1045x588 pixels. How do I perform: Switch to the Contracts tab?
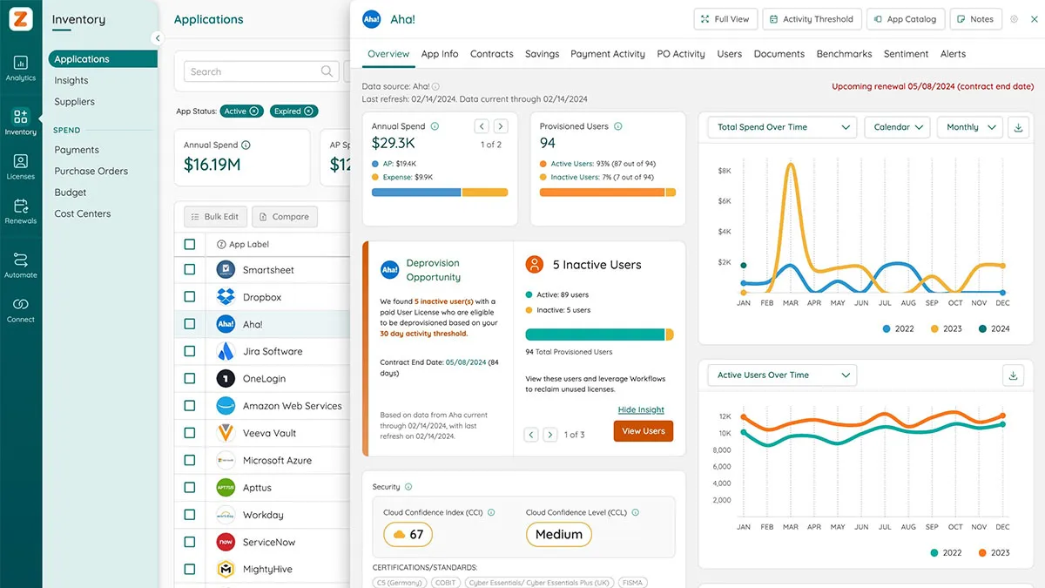(x=492, y=54)
